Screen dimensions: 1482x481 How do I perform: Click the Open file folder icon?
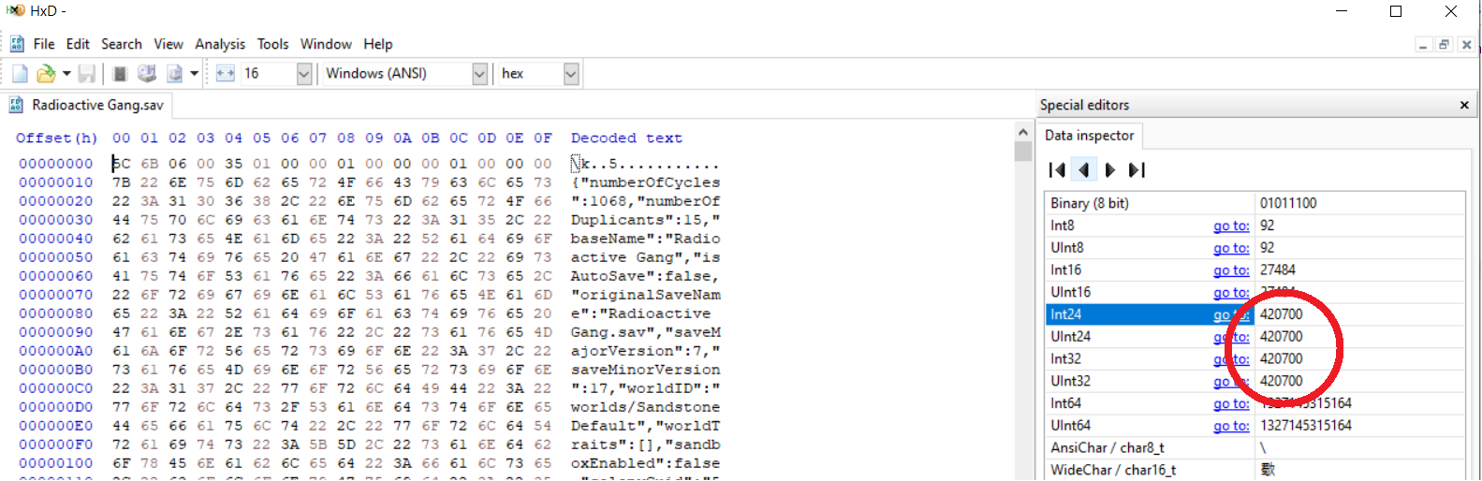pyautogui.click(x=45, y=73)
